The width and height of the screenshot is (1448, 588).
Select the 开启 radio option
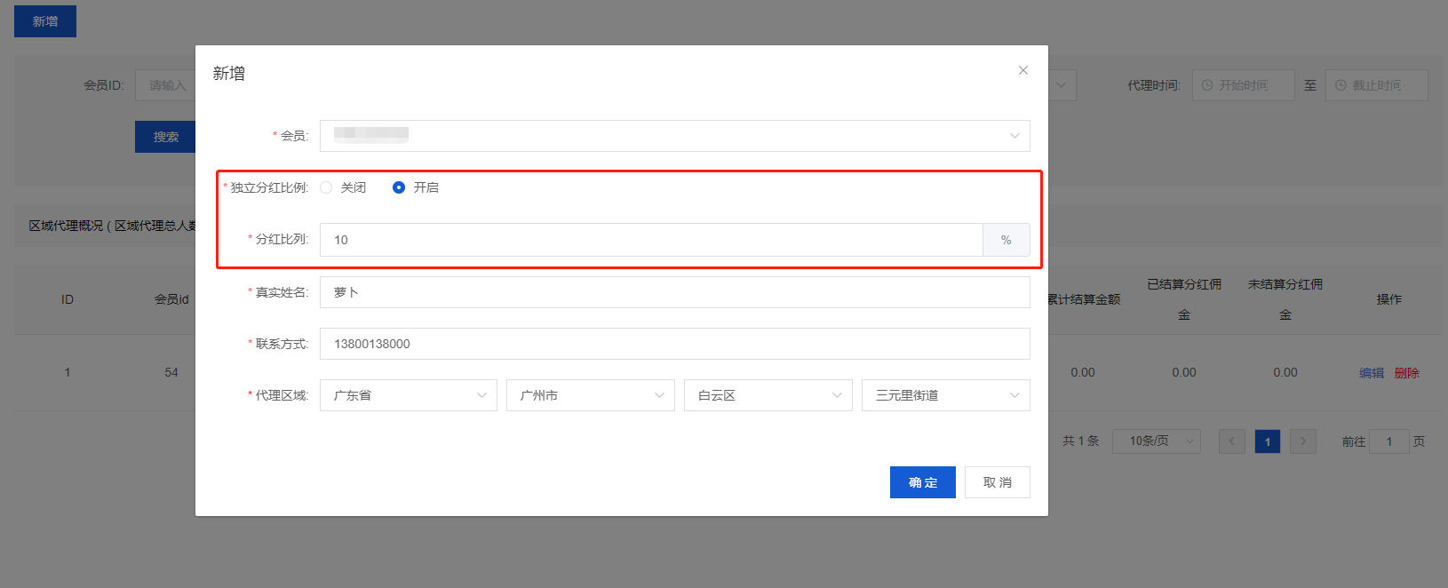(x=399, y=187)
